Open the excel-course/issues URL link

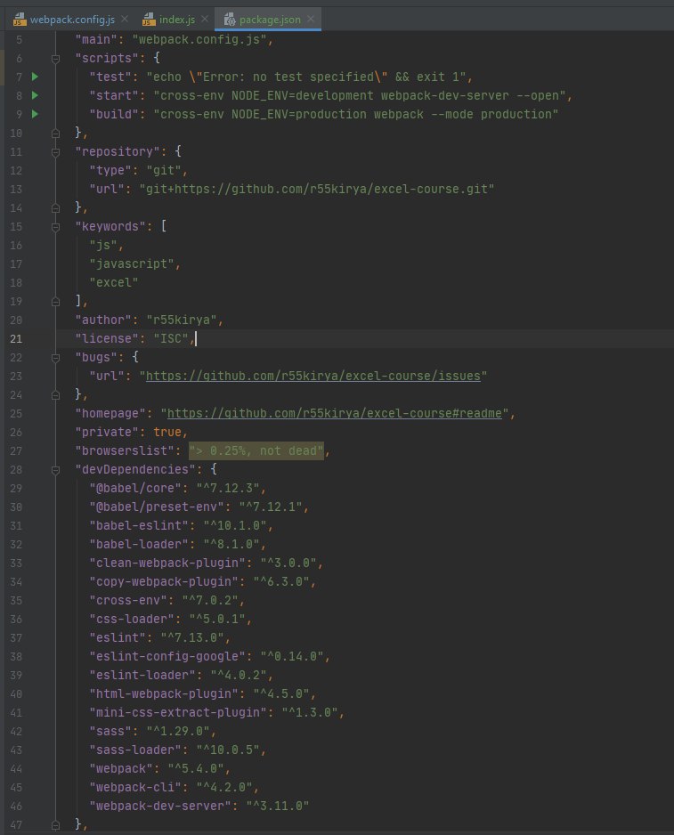click(x=313, y=376)
